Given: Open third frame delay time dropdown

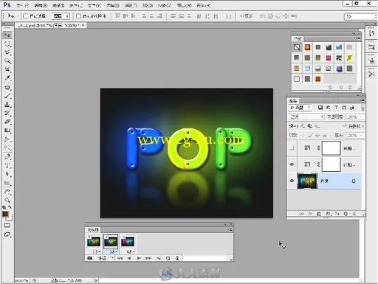Looking at the screenshot, I should point(131,252).
